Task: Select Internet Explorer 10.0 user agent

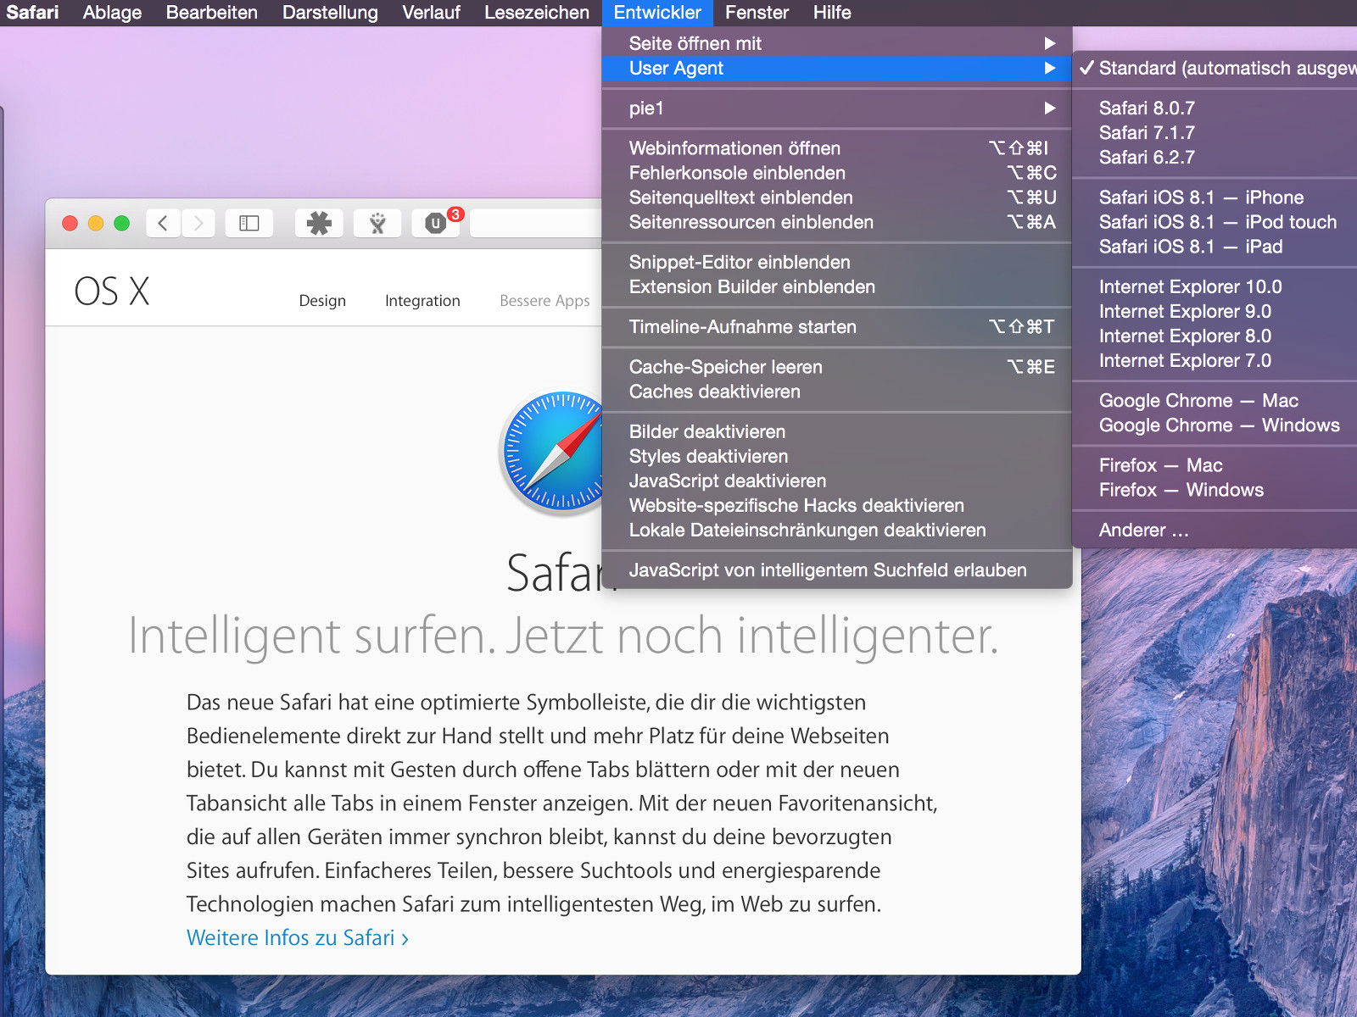Action: (1215, 286)
